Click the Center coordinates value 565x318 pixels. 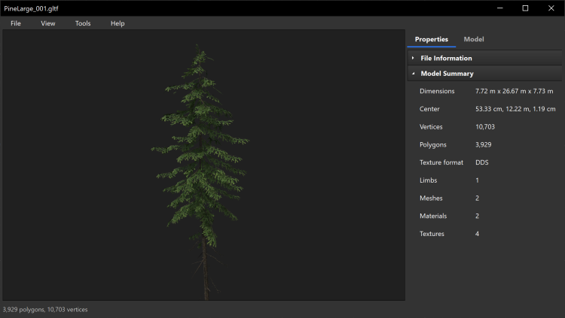point(515,109)
